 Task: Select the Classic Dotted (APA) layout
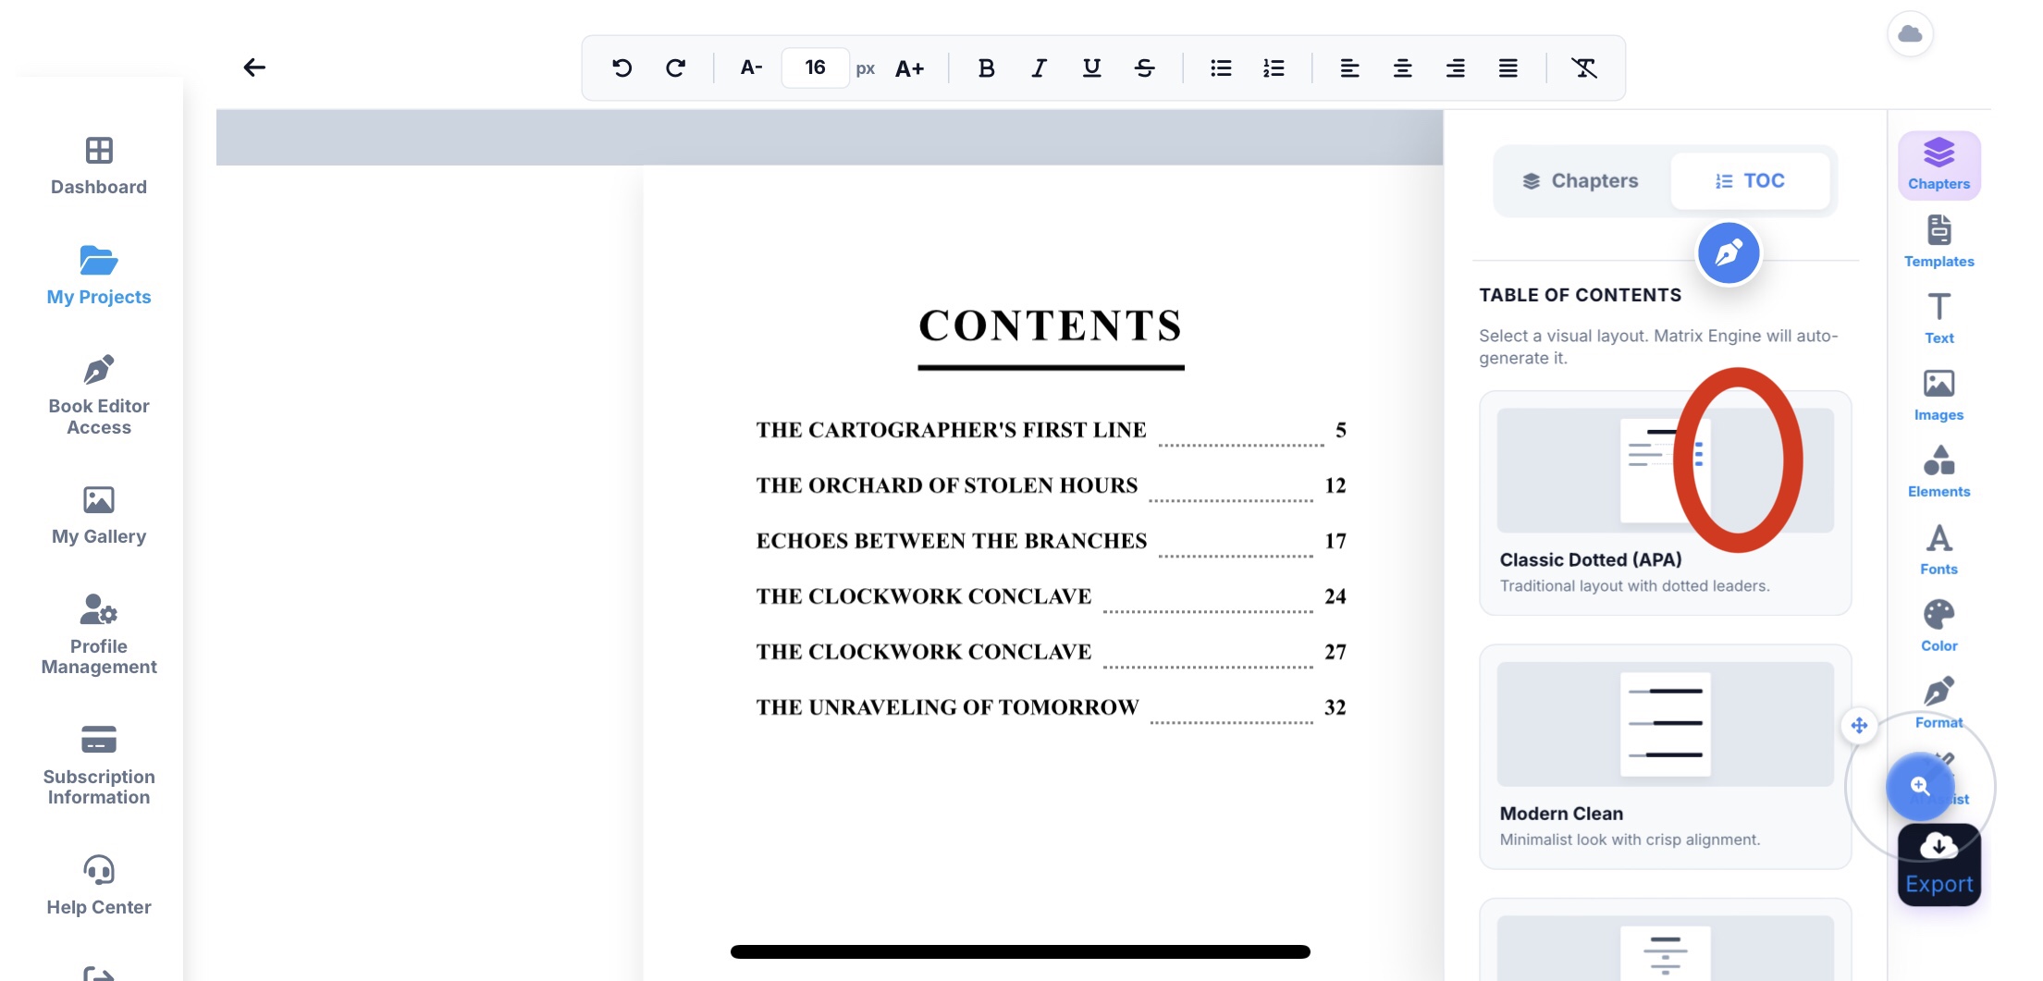1665,503
